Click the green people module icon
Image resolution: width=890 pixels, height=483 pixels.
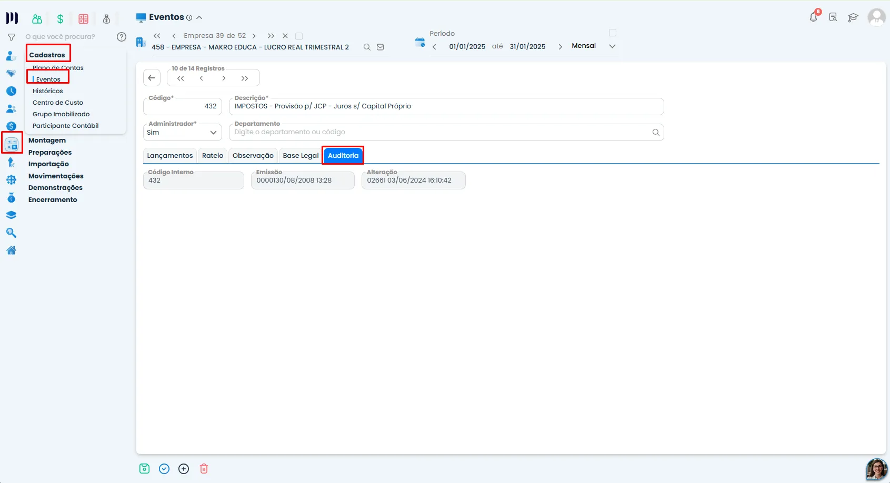pos(37,19)
